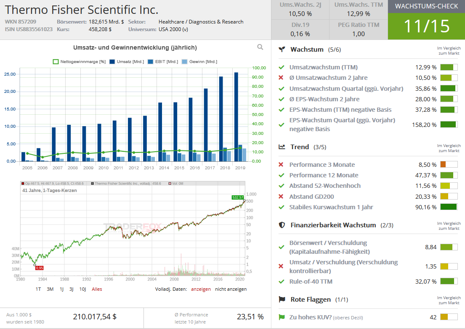
Task: Click red X beside Performance 3 Monate
Action: [x=281, y=165]
